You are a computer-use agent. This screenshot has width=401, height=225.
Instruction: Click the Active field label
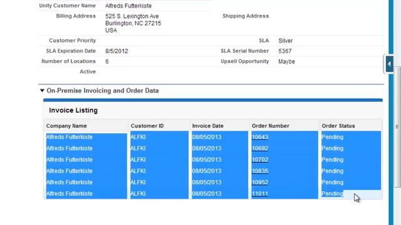(x=88, y=72)
